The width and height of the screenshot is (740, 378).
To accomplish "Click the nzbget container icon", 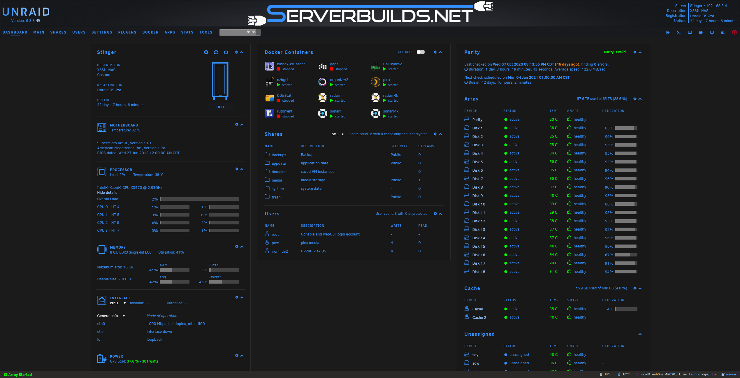I will [269, 82].
